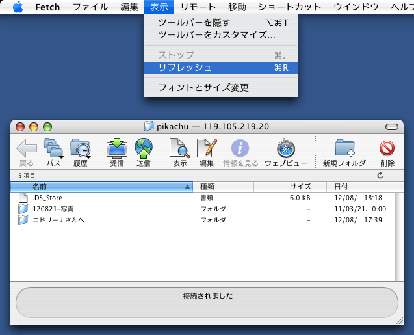Sort by the 日付 column header
The image size is (414, 335).
361,187
